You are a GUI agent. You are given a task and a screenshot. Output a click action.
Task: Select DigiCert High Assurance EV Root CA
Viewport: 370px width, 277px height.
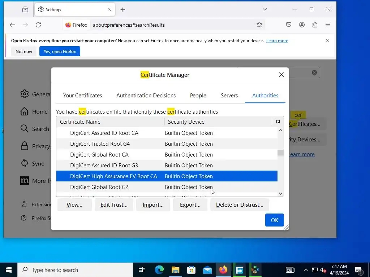(167, 176)
